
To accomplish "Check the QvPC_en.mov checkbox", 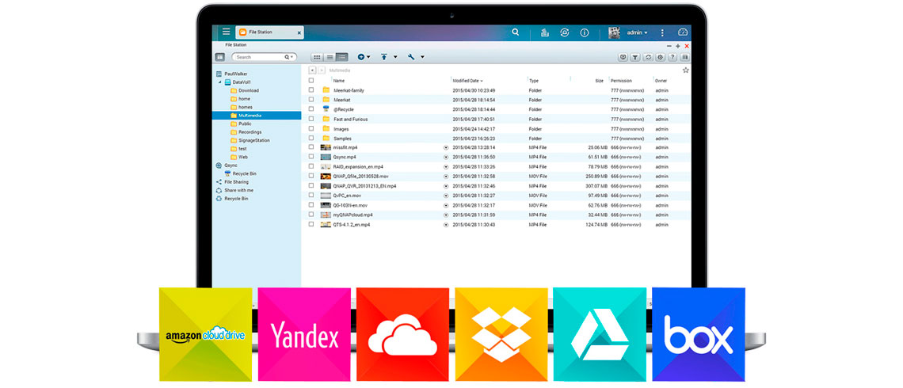I will (x=311, y=195).
